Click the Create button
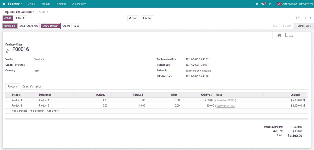 20,18
